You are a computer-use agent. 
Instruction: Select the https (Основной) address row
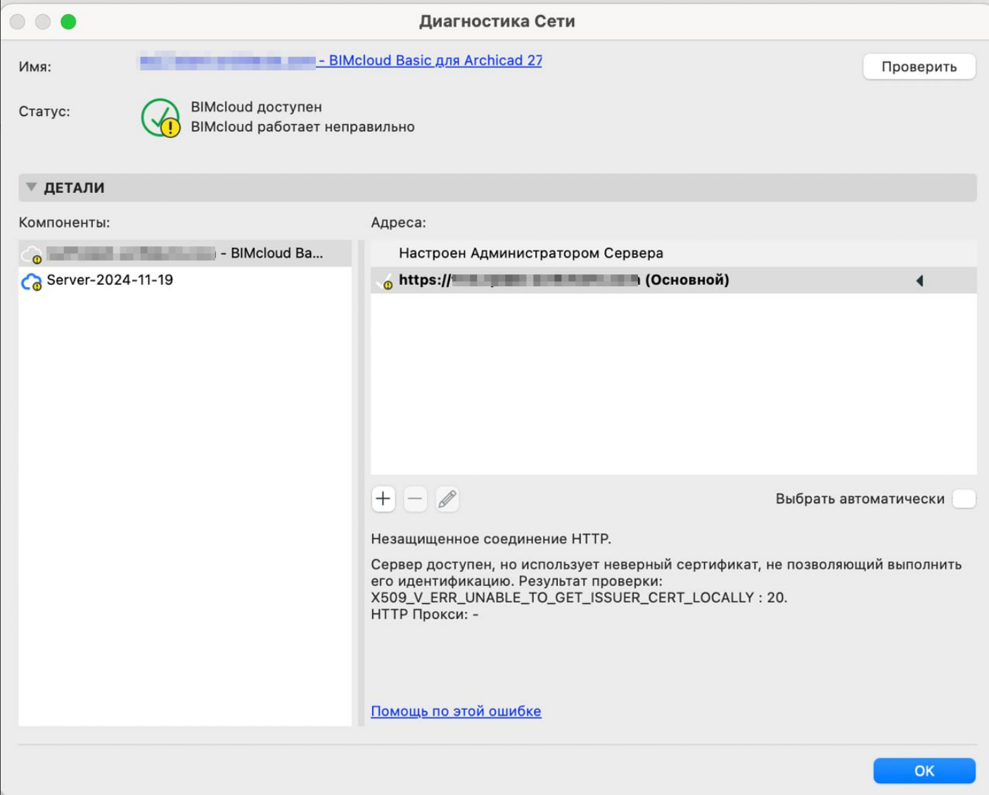[563, 280]
